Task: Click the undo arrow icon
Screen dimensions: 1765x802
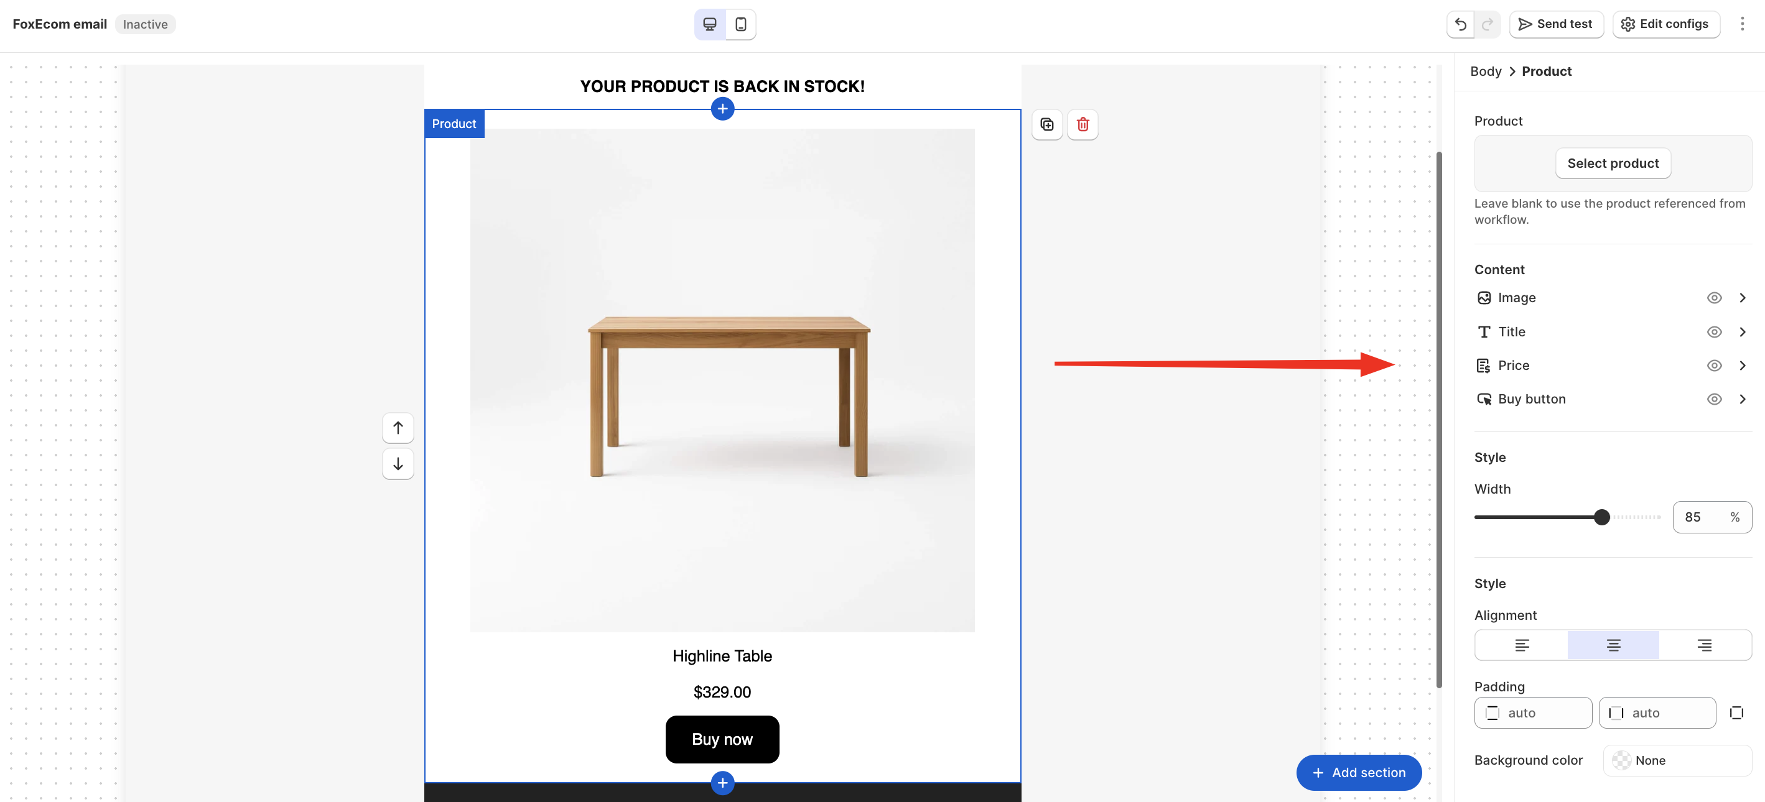Action: [1460, 25]
